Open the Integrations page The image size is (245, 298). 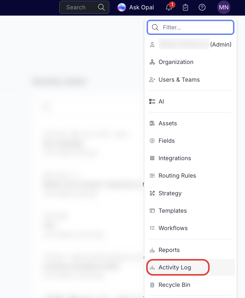pos(175,158)
